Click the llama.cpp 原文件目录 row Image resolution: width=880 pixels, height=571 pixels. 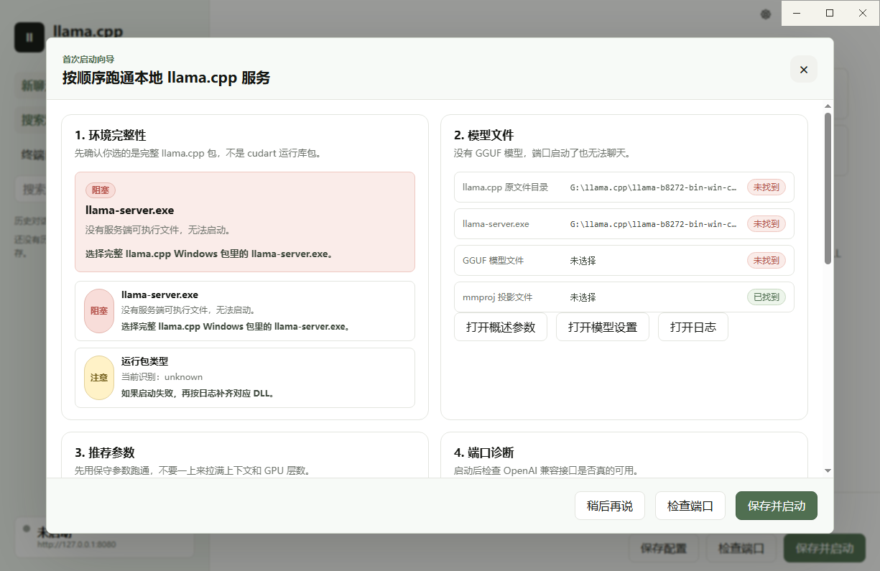[624, 187]
